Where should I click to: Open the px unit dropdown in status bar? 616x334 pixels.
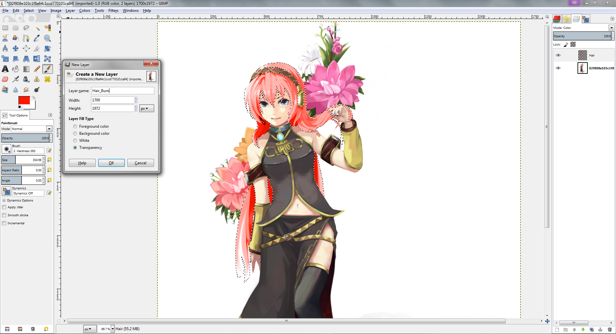90,329
